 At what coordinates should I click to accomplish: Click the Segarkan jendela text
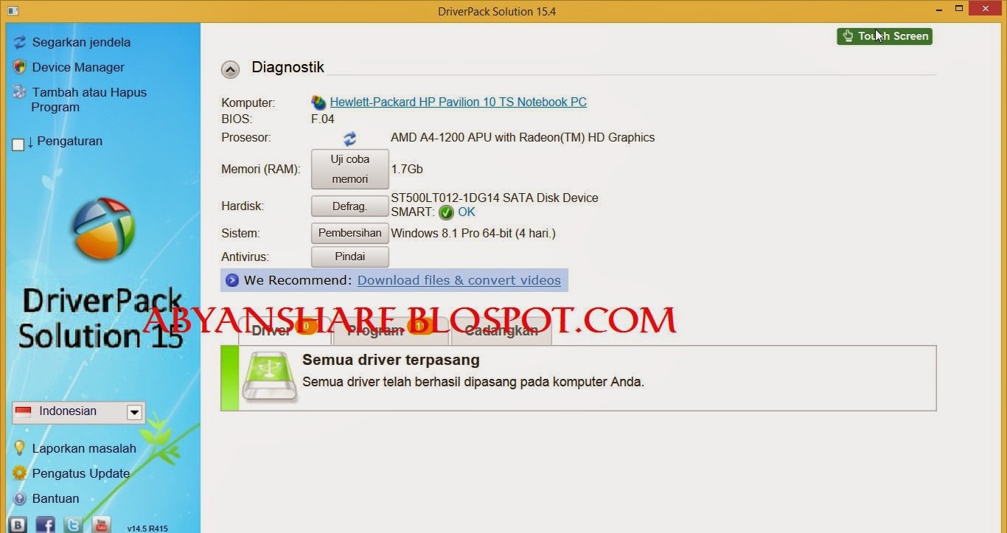[81, 42]
